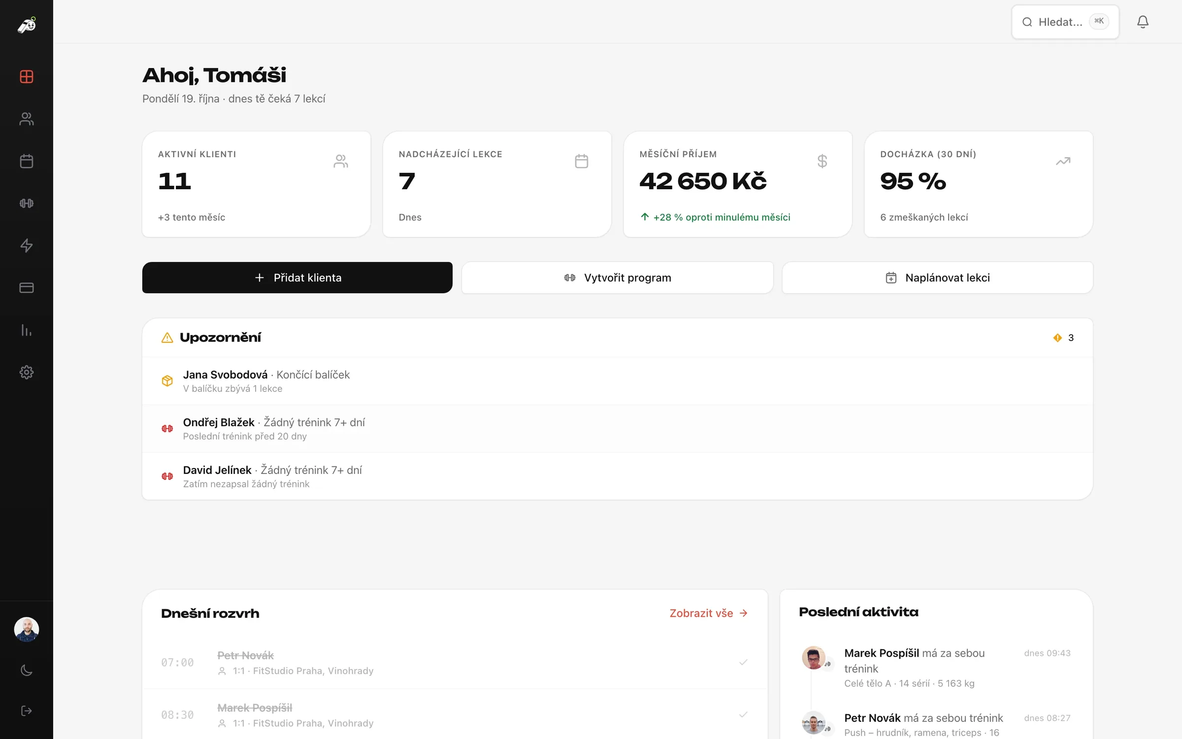Click the dumbbell icon beside Ondřej Blažek

pyautogui.click(x=167, y=429)
